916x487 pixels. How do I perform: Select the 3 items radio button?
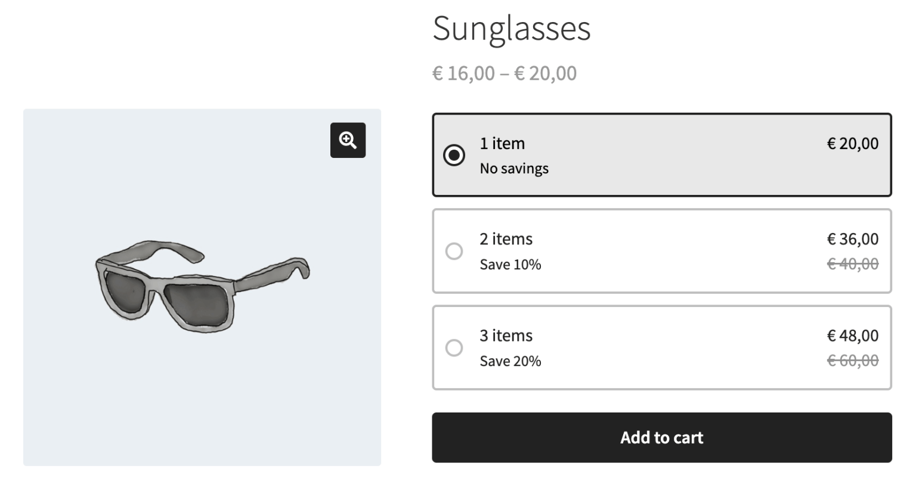click(x=454, y=348)
